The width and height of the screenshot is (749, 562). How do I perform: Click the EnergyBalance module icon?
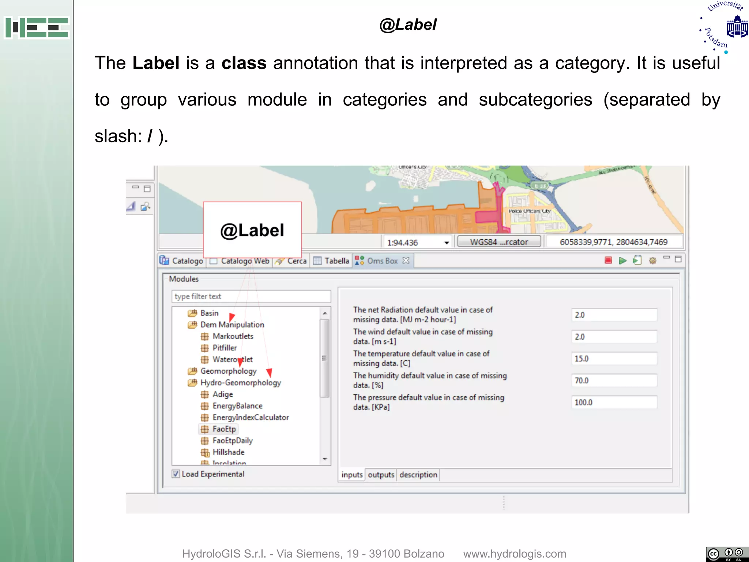(x=205, y=406)
